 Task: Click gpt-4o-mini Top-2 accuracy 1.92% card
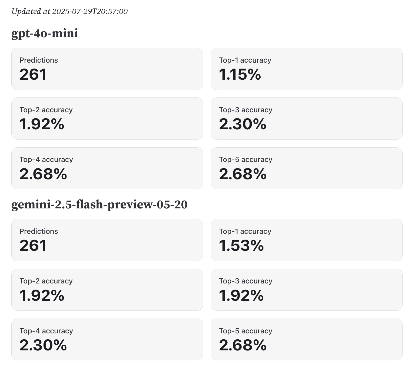[x=107, y=119]
